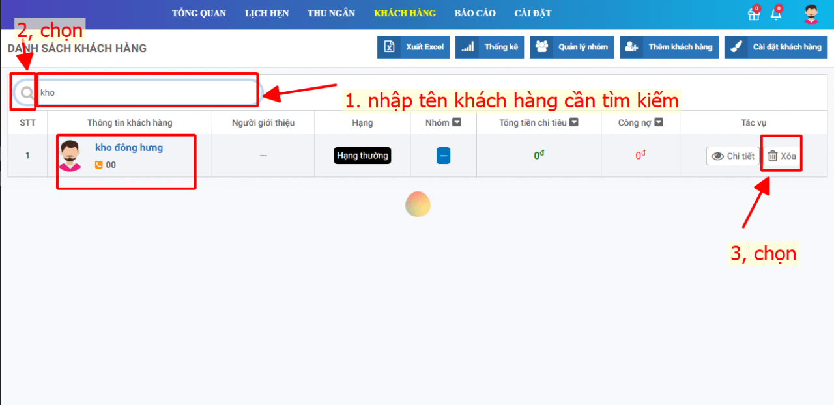Go to the LỊCH HẸN menu
The width and height of the screenshot is (834, 405).
pyautogui.click(x=266, y=14)
